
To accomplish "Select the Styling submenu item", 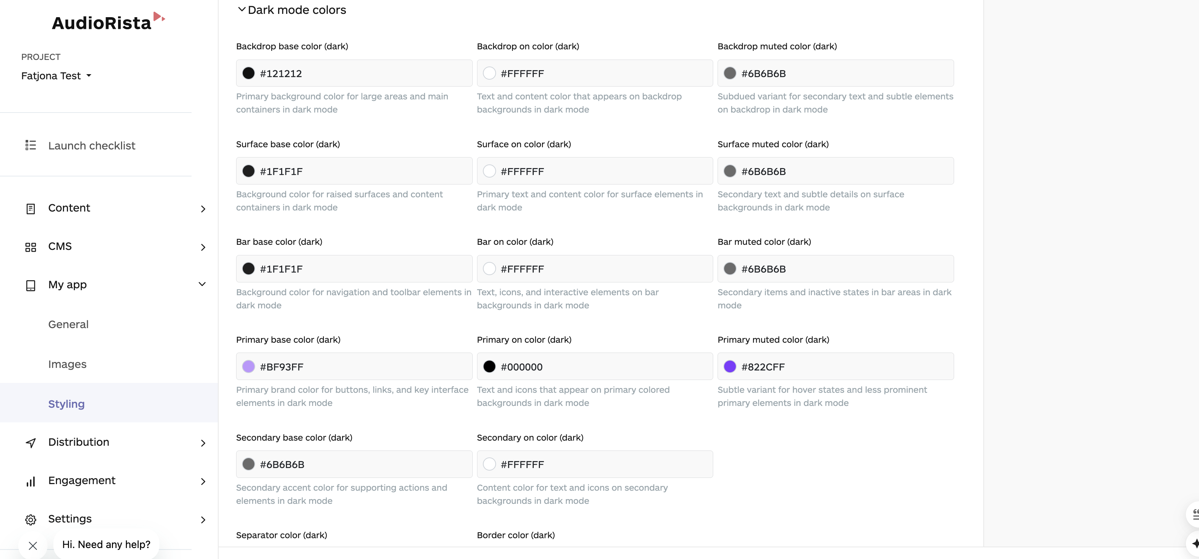I will (67, 404).
